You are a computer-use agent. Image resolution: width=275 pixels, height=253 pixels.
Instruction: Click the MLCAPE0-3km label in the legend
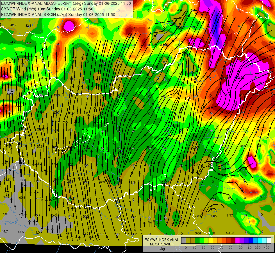(x=162, y=244)
